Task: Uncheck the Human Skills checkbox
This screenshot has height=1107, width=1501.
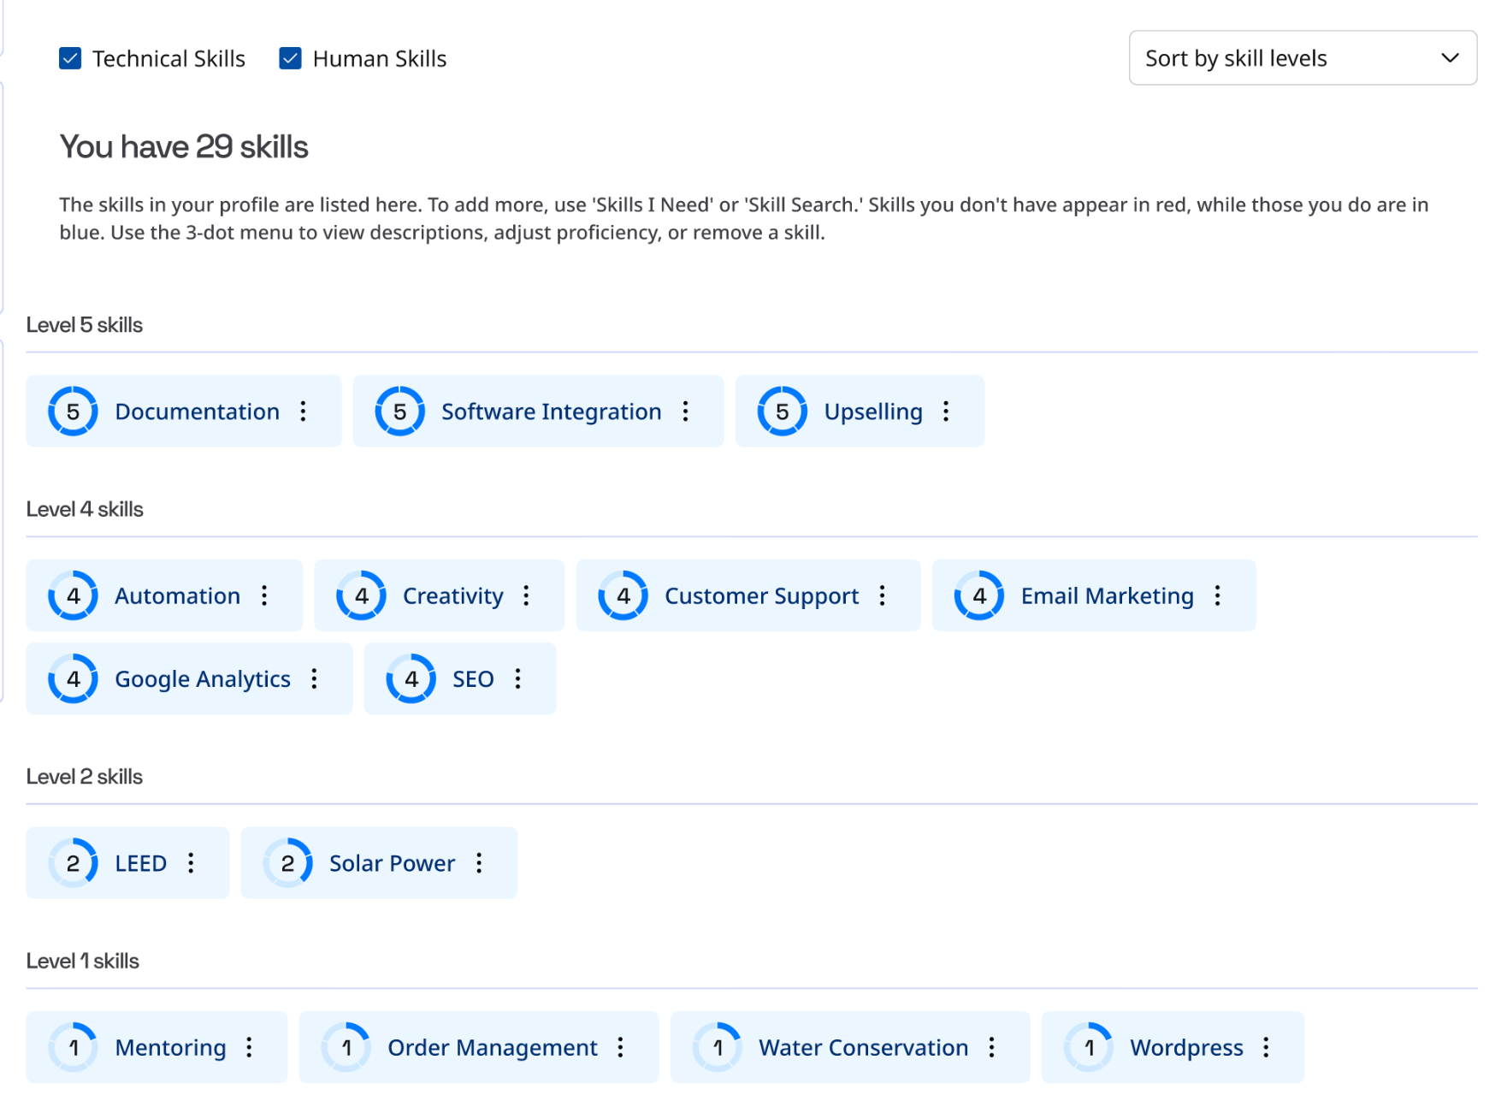Action: (291, 58)
